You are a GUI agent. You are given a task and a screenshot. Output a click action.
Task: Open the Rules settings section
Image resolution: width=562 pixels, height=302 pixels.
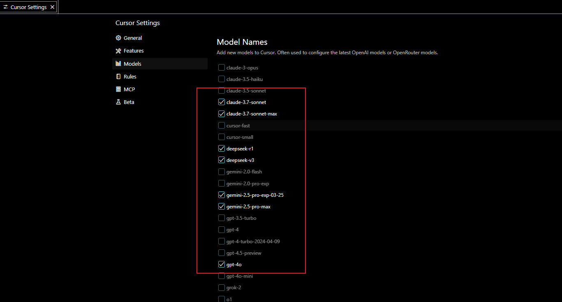pos(160,76)
